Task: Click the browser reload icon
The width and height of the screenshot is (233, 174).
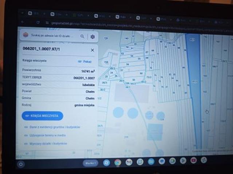Action: [x=38, y=22]
